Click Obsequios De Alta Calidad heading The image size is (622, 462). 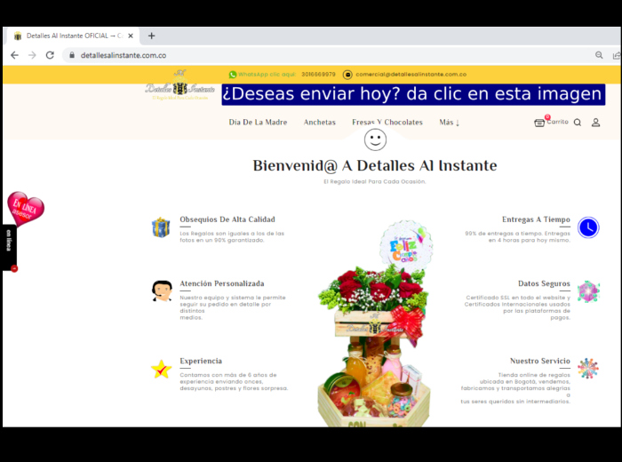click(x=227, y=219)
